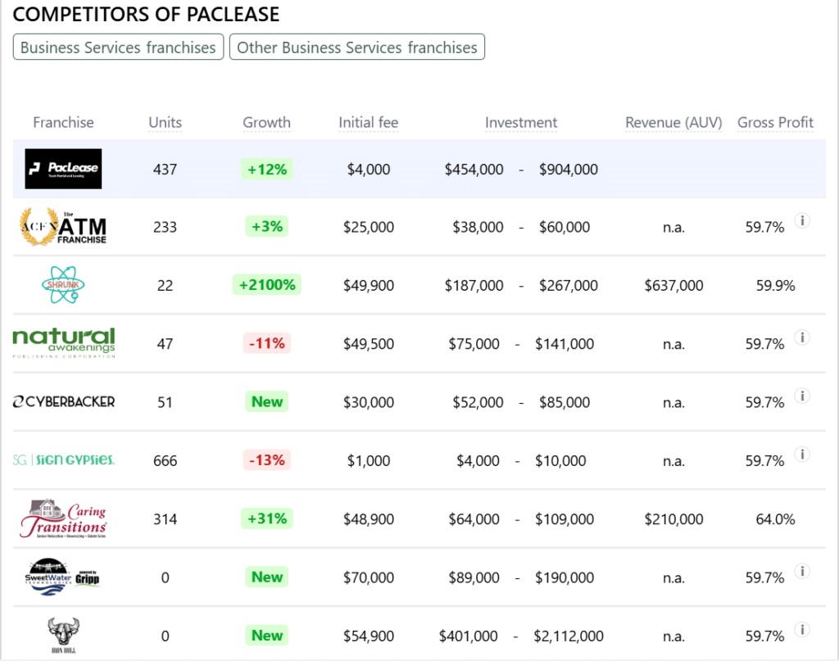Sort by Growth column header
Viewport: 839px width, 661px height.
[x=266, y=123]
